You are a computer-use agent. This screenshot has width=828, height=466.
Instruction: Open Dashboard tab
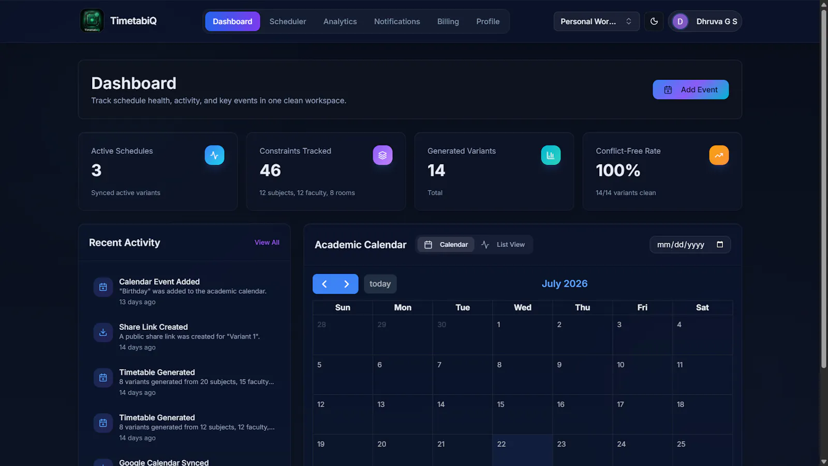(x=232, y=21)
